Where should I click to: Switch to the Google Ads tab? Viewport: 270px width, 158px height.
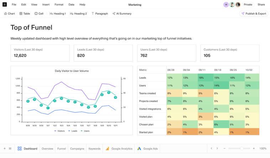coord(148,148)
